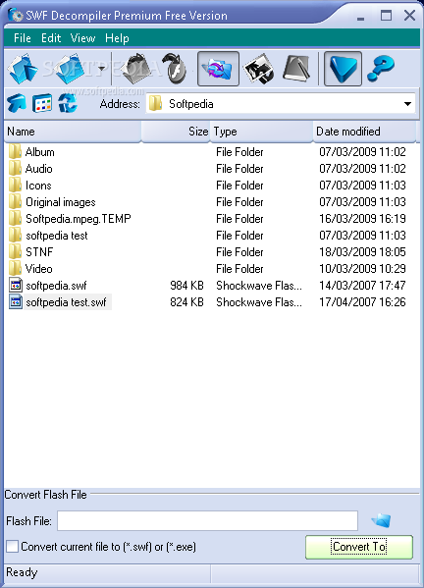Image resolution: width=424 pixels, height=588 pixels.
Task: Open the Help menu
Action: coord(117,38)
